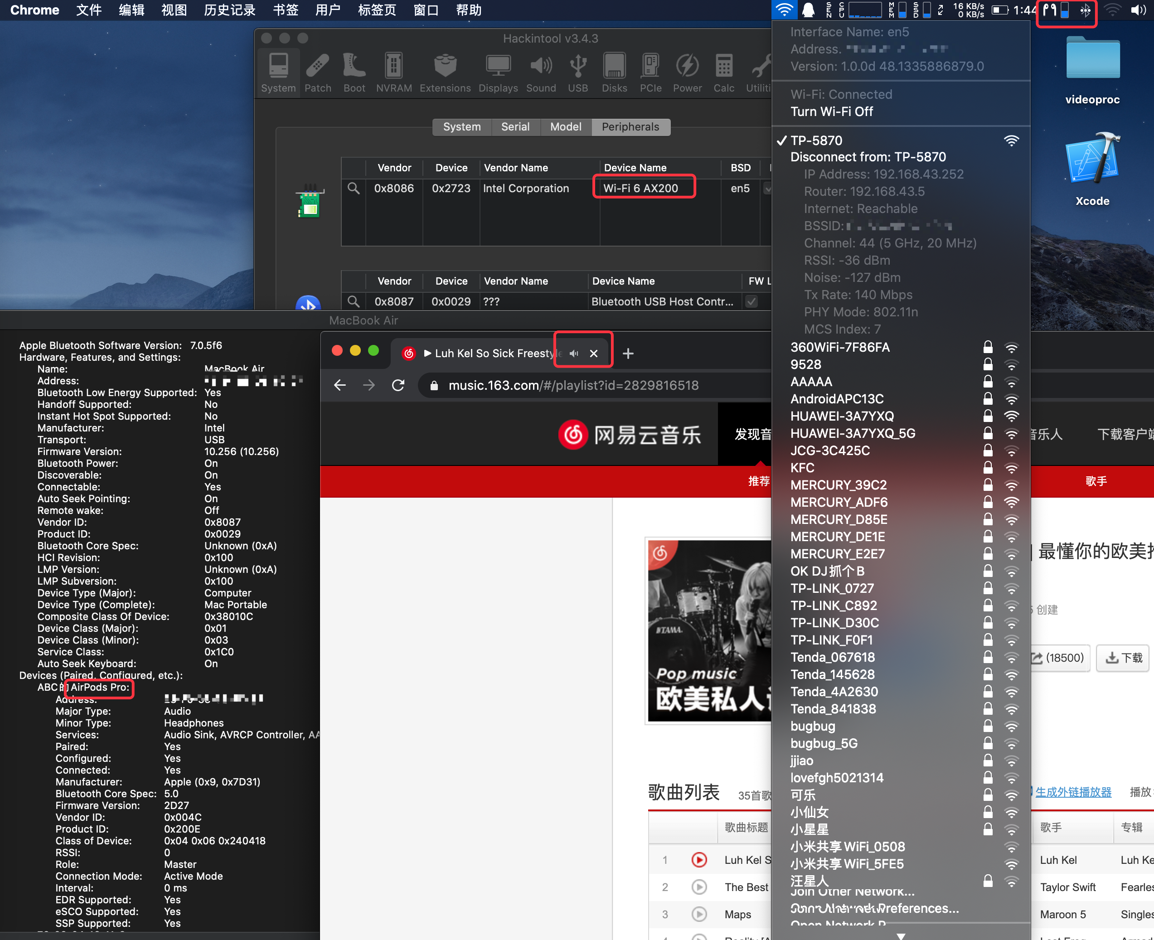Image resolution: width=1154 pixels, height=940 pixels.
Task: Select the HUAWEI-3A7YXQ_5G network
Action: click(x=900, y=433)
